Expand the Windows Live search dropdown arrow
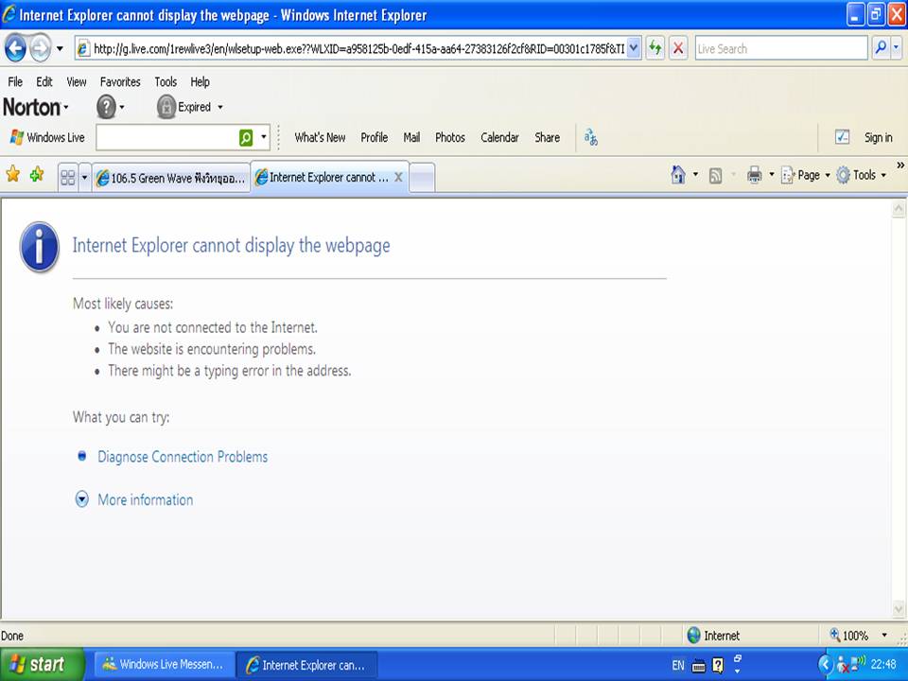The height and width of the screenshot is (681, 908). 264,138
